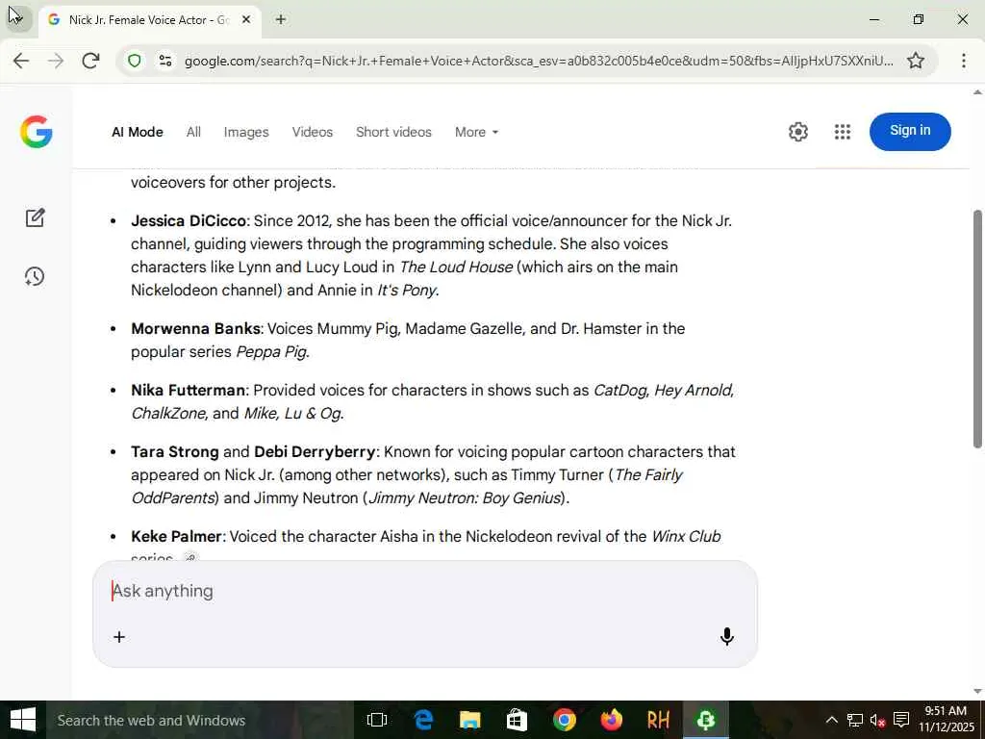The image size is (985, 739).
Task: Click the taskbar clock showing 9:51 AM
Action: click(946, 720)
